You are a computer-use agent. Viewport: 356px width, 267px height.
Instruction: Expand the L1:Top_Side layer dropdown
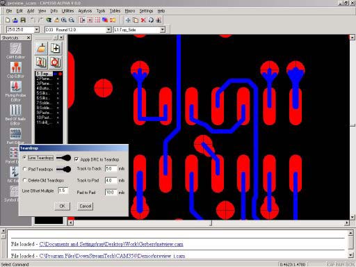[163, 30]
